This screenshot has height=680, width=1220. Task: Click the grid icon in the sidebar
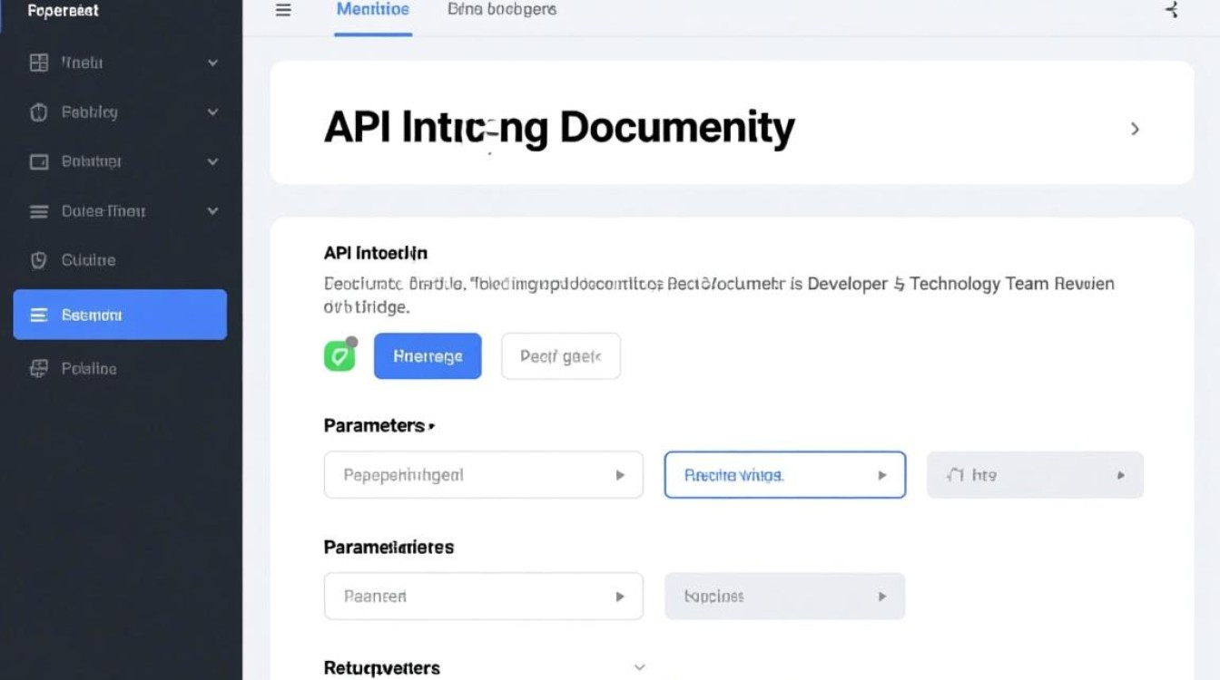39,63
